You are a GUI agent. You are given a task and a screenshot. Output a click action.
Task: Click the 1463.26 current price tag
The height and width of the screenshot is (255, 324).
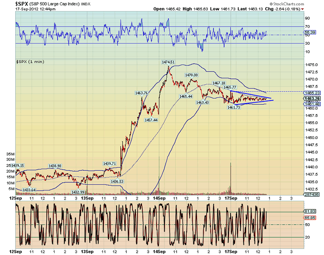click(x=311, y=99)
